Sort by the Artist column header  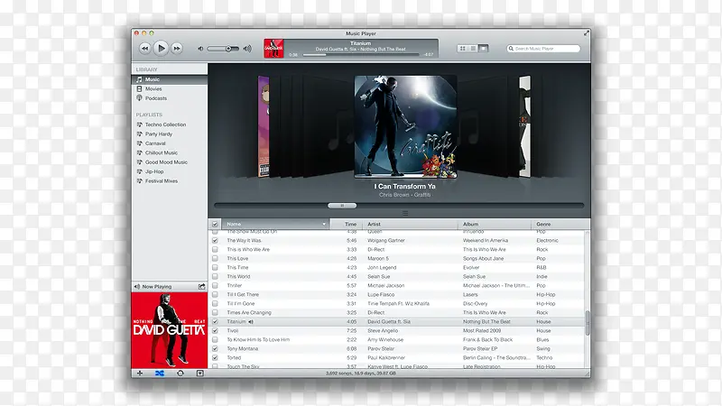(x=411, y=224)
